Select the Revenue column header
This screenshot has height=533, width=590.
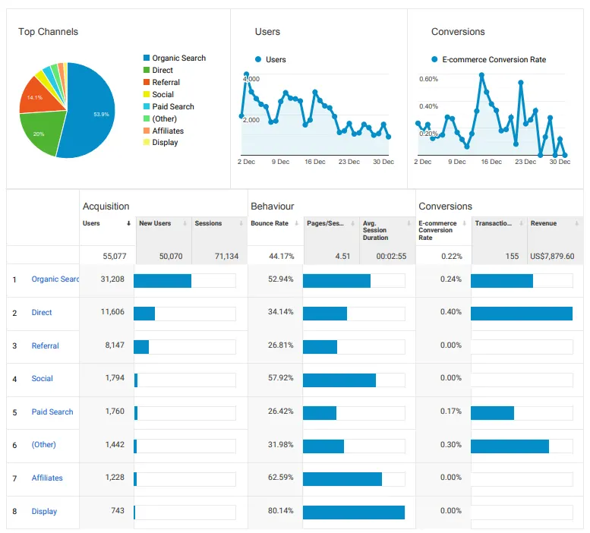[544, 223]
